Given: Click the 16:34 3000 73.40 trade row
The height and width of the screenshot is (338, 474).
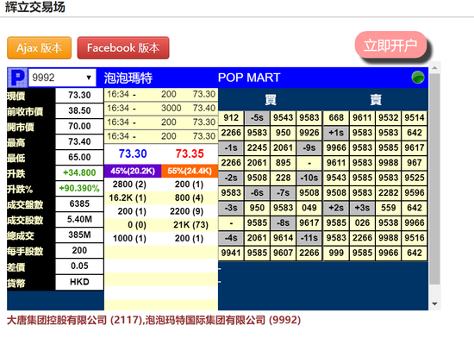Looking at the screenshot, I should coord(161,109).
